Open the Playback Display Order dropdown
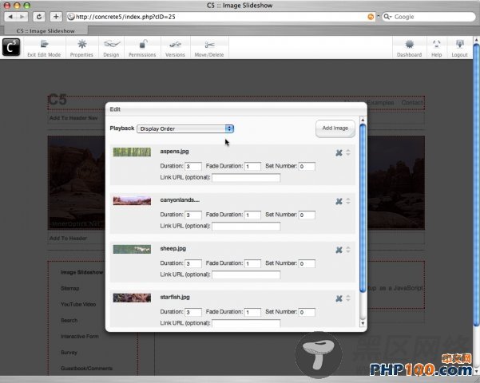 [185, 128]
